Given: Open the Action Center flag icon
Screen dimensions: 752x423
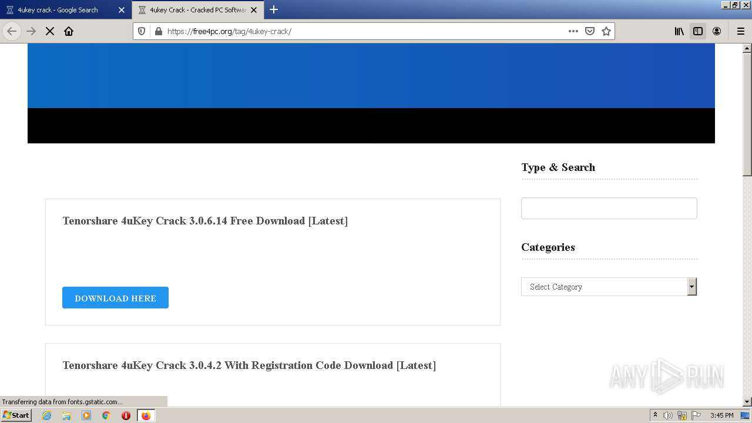Looking at the screenshot, I should 696,415.
